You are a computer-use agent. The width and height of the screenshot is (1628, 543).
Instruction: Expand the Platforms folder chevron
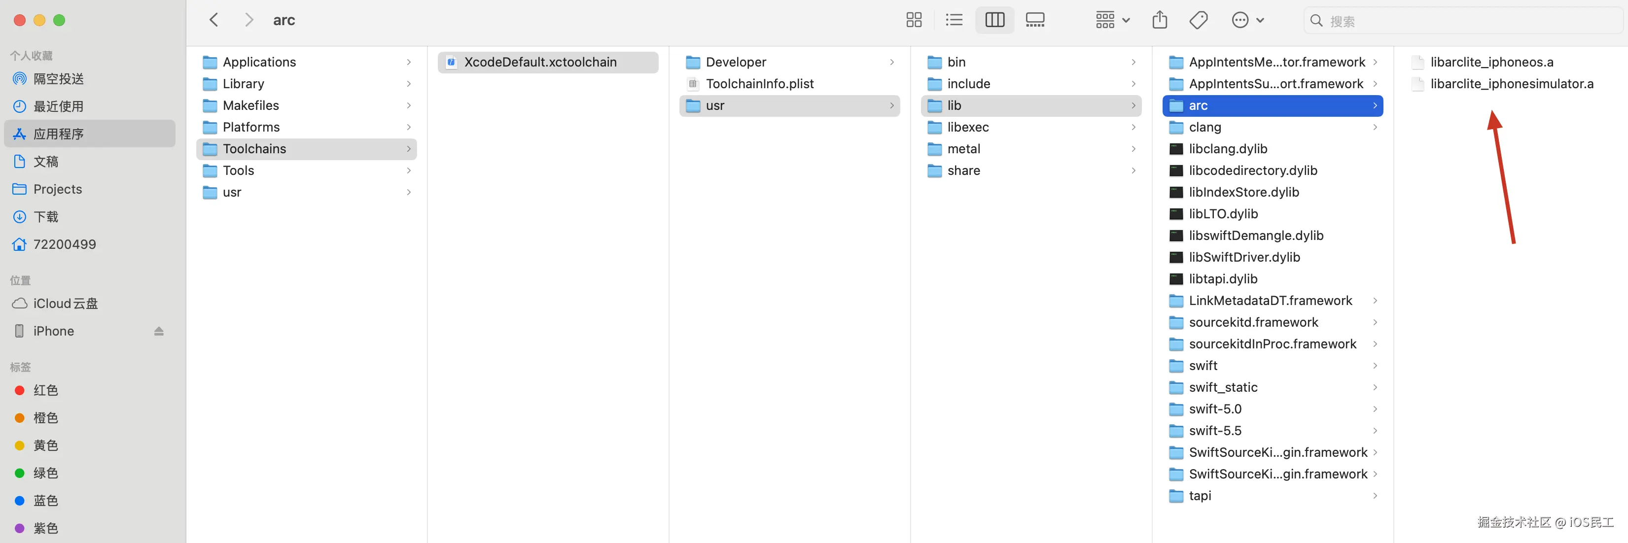(x=409, y=127)
